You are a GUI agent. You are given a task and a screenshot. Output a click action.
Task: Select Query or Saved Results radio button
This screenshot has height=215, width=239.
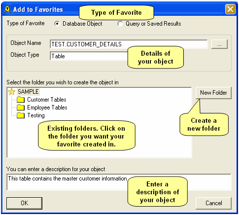click(120, 24)
